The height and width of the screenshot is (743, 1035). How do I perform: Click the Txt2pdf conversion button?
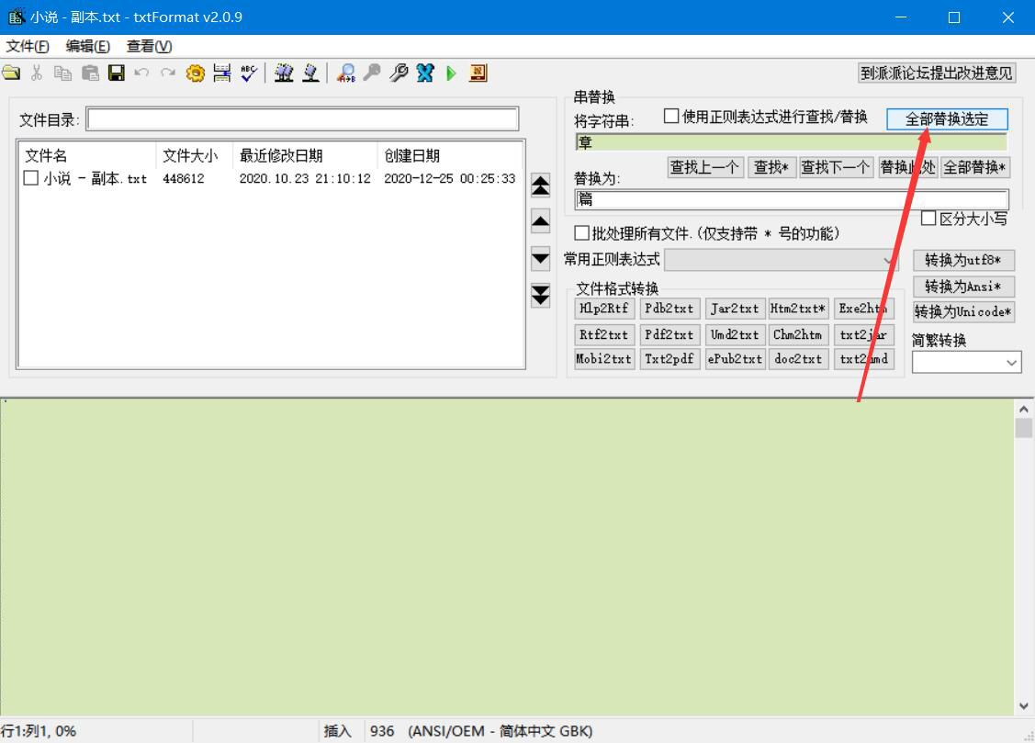tap(669, 359)
